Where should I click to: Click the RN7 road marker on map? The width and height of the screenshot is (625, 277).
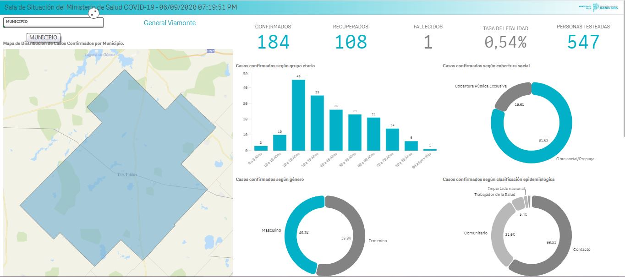pos(211,51)
